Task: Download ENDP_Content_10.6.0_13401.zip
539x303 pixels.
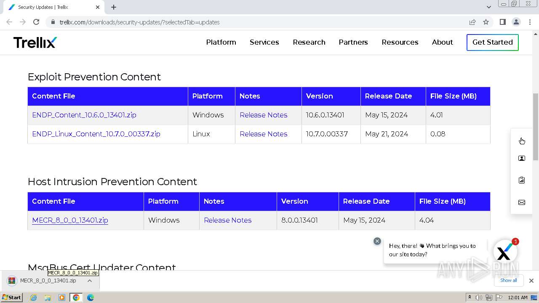Action: (x=84, y=115)
